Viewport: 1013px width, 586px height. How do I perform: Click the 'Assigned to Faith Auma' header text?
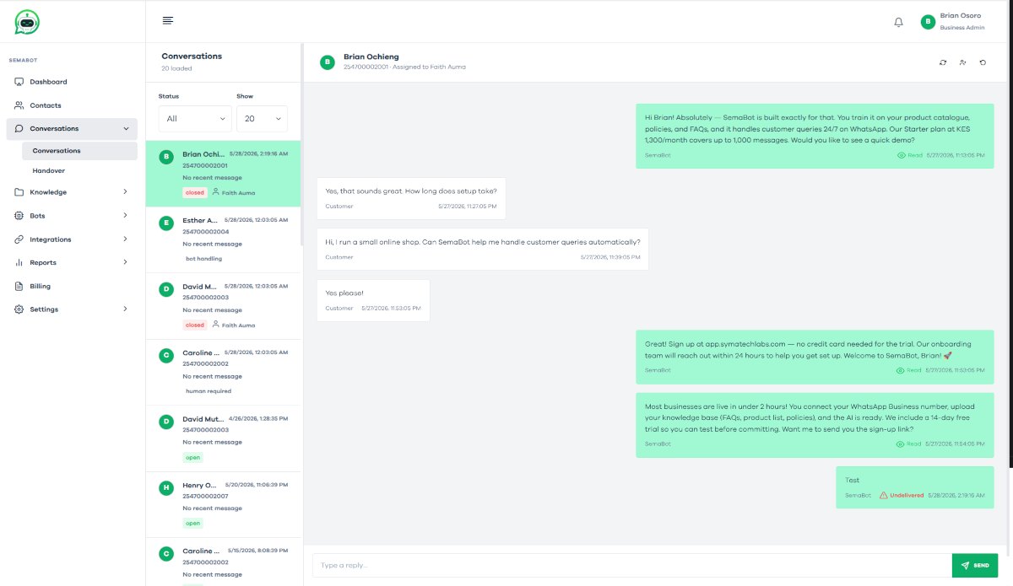[x=430, y=67]
